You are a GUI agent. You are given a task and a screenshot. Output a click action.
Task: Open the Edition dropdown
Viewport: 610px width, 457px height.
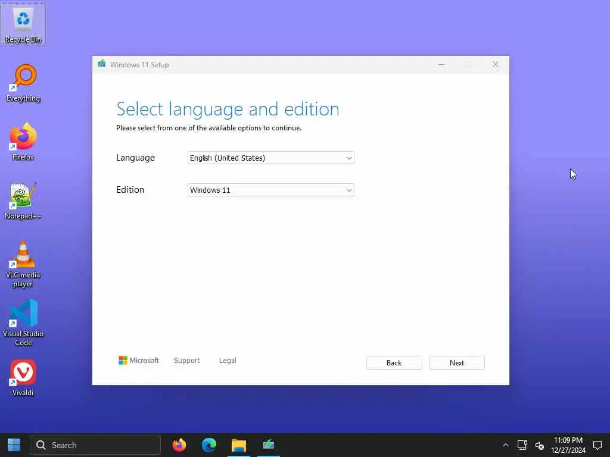pos(271,190)
